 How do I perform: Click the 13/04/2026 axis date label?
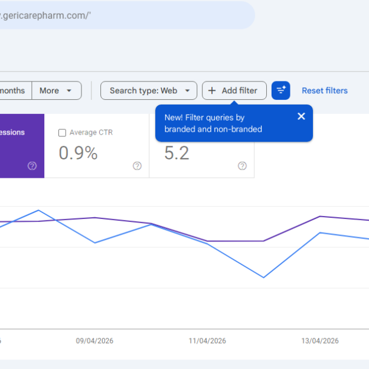coord(320,341)
